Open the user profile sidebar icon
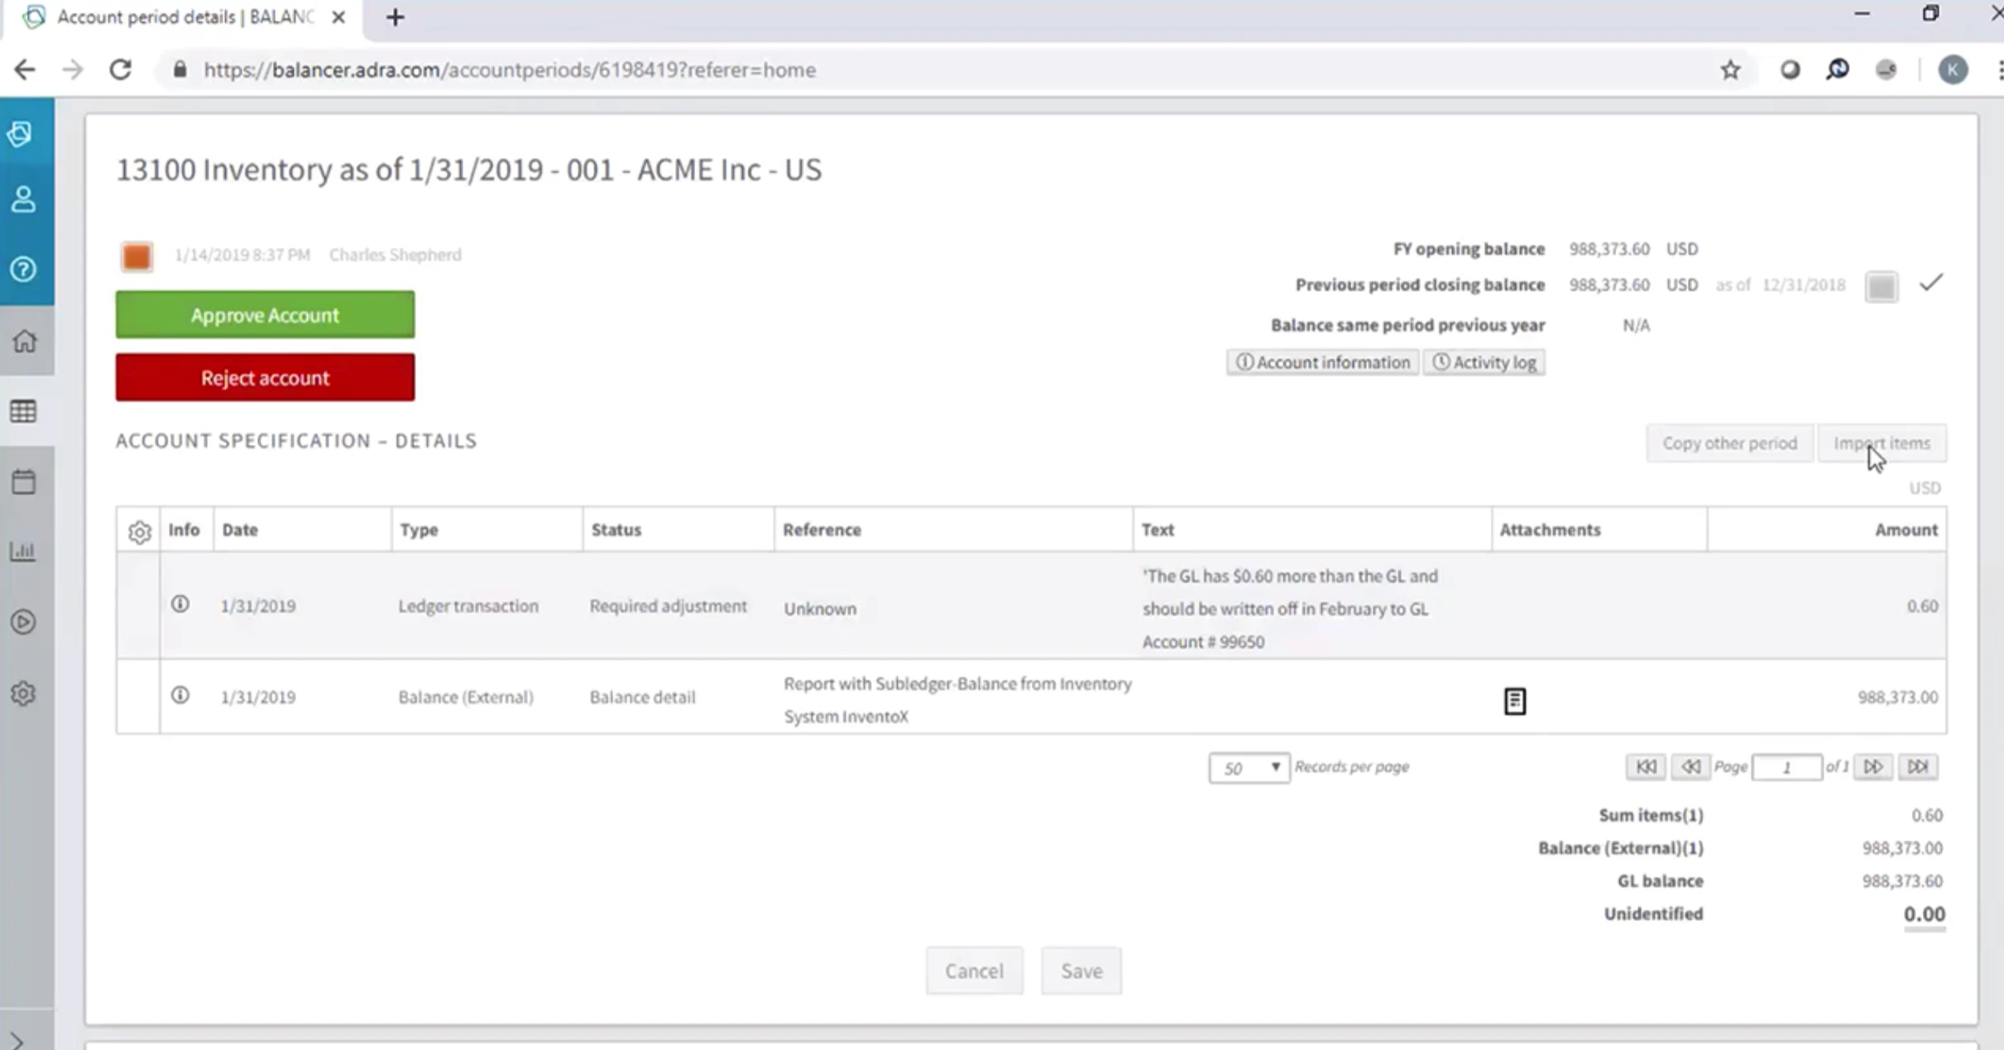The width and height of the screenshot is (2004, 1050). (23, 199)
